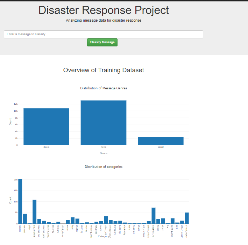Click the 'social' x-axis label
This screenshot has height=245, width=248.
click(x=161, y=147)
